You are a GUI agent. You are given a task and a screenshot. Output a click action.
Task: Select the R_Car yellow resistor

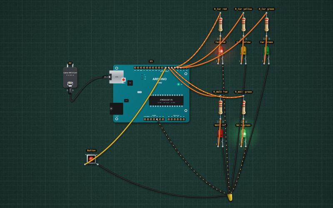244,25
